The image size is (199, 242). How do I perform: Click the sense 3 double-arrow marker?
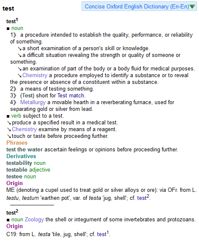click(x=15, y=96)
